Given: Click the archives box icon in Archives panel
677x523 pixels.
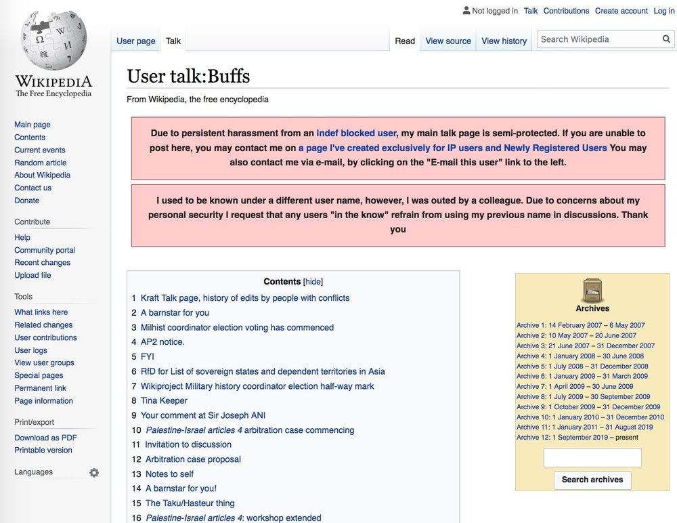Looking at the screenshot, I should click(x=592, y=291).
